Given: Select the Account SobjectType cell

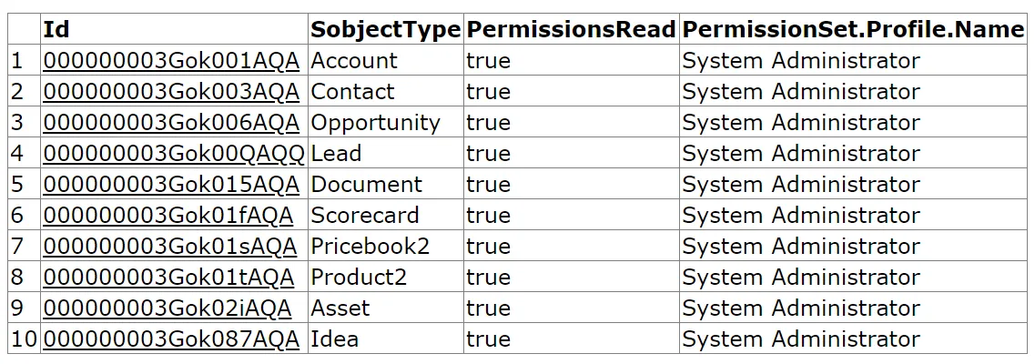Looking at the screenshot, I should click(385, 61).
